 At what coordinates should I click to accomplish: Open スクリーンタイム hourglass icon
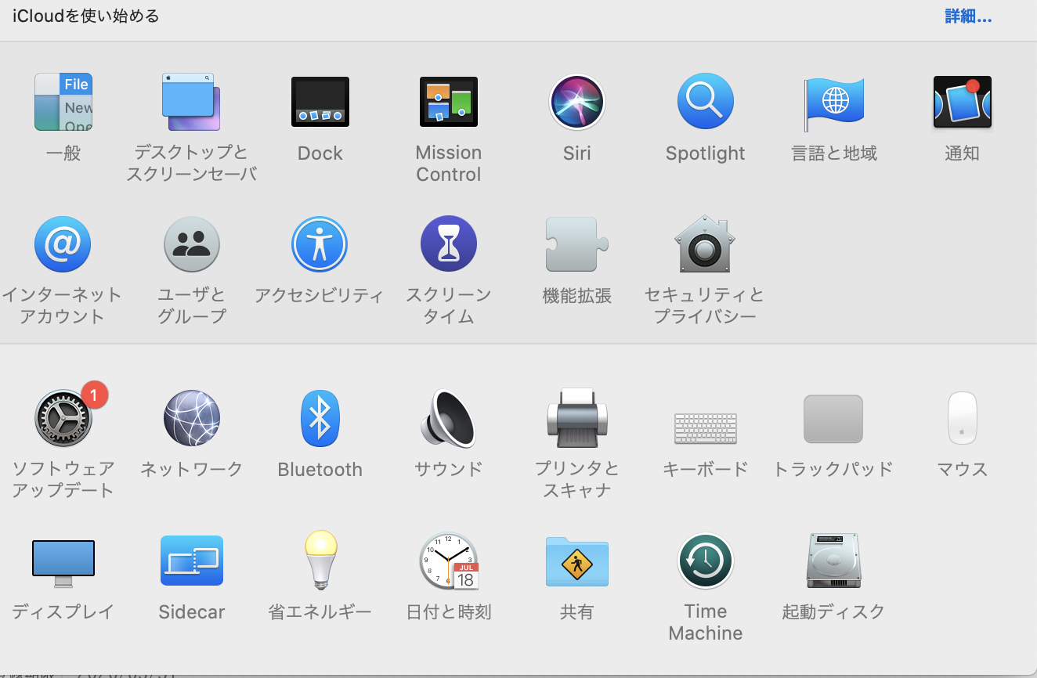click(x=449, y=244)
